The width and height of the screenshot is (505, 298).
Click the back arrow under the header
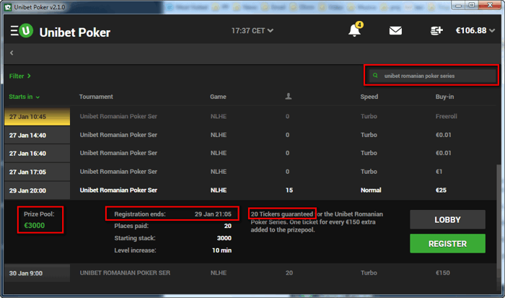(12, 53)
